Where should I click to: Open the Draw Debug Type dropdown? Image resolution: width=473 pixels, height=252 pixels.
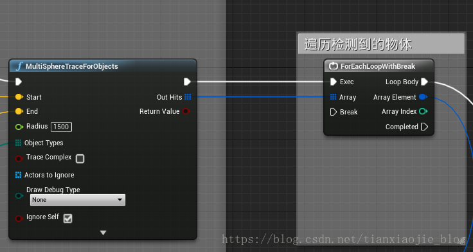pyautogui.click(x=78, y=200)
